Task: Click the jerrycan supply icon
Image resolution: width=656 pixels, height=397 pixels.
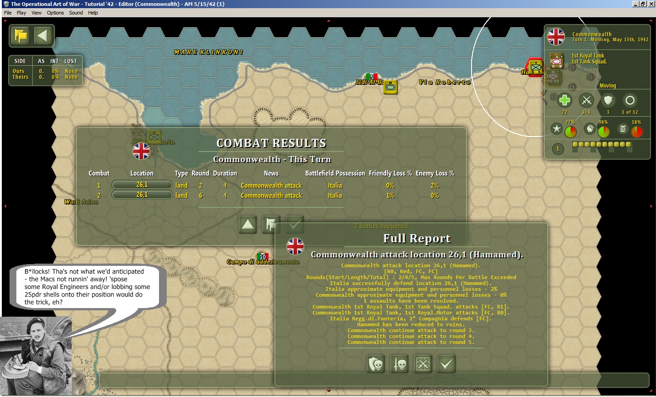Action: click(x=623, y=129)
